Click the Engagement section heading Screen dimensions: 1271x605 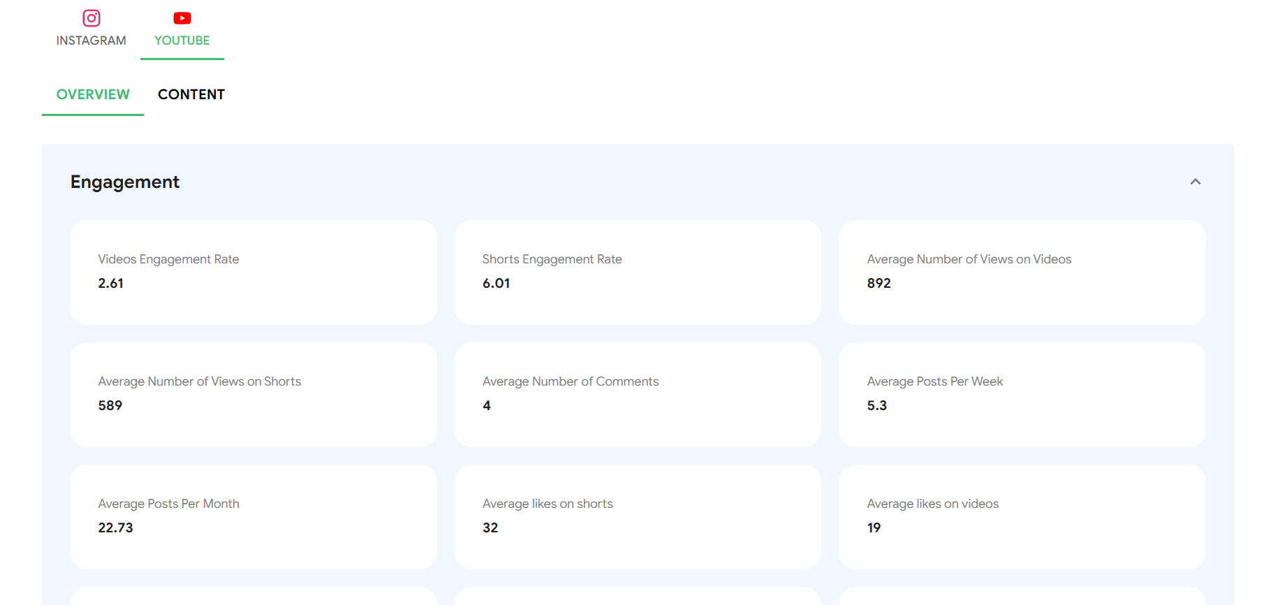click(125, 182)
